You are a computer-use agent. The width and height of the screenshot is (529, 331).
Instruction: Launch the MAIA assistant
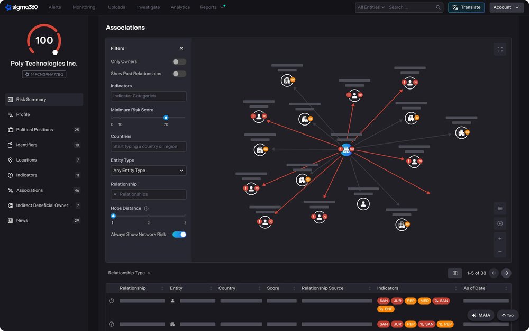pyautogui.click(x=480, y=315)
